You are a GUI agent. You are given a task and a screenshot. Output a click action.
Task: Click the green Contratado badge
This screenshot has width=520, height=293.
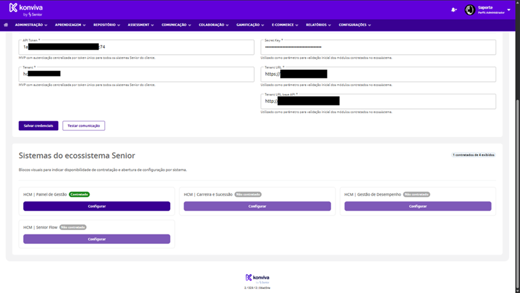click(x=79, y=194)
